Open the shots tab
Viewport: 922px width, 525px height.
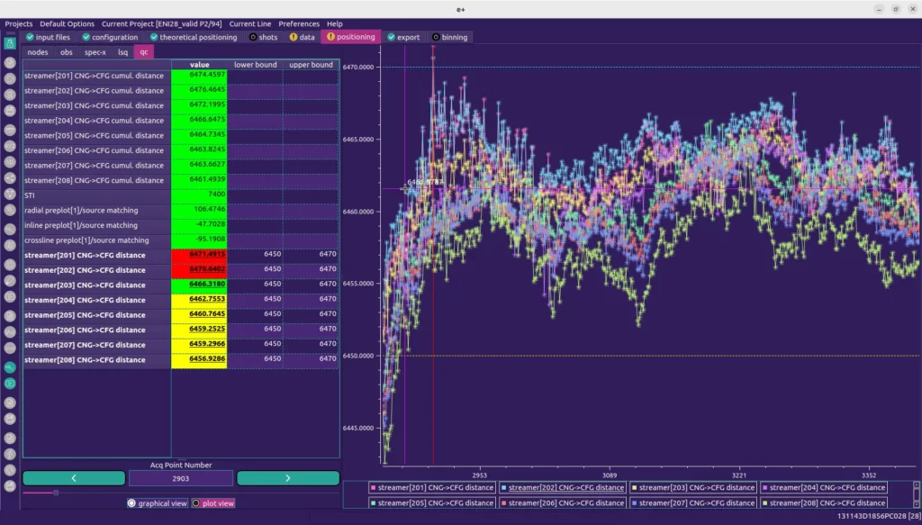(264, 37)
